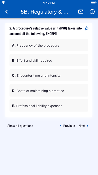Screen dimensions: 98x175
Task: Choose answer C Encounter time and intensity
Action: tap(49, 75)
